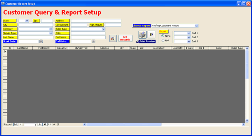Click the scroll right arrow
The width and height of the screenshot is (252, 136).
coord(243,124)
